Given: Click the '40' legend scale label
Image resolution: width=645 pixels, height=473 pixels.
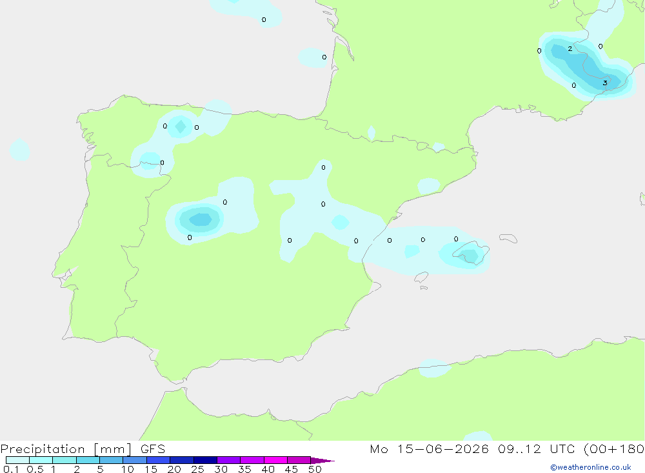Looking at the screenshot, I should click(x=268, y=469).
